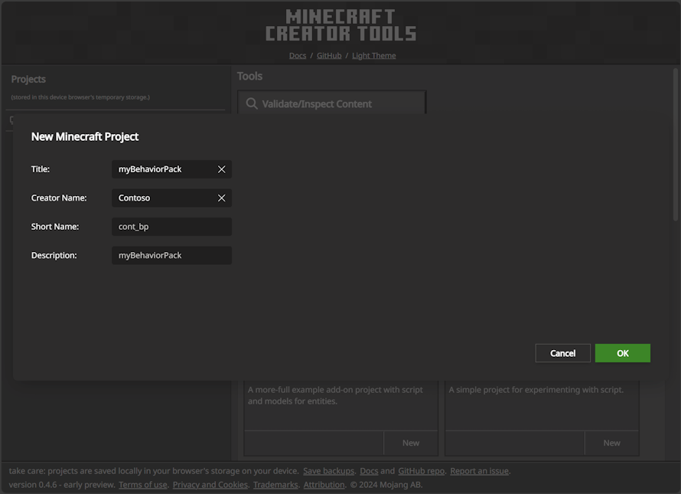Viewport: 681px width, 494px height.
Task: Click the Validate/Inspect Content search box
Action: [x=337, y=103]
